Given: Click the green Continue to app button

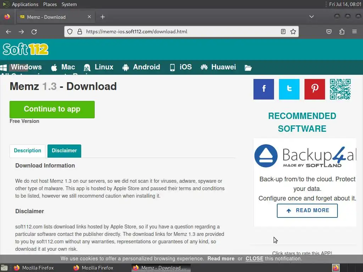Looking at the screenshot, I should [52, 109].
